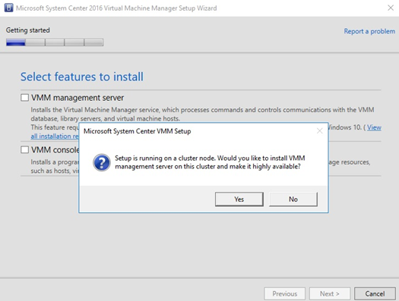Screen dimensions: 399x301
Task: Close the Microsoft System Center VMM Setup dialog
Action: 320,131
